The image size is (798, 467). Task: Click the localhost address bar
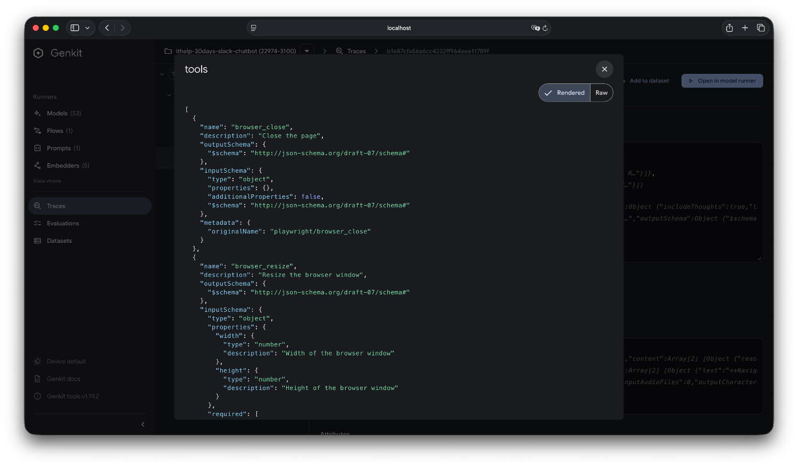coord(399,28)
